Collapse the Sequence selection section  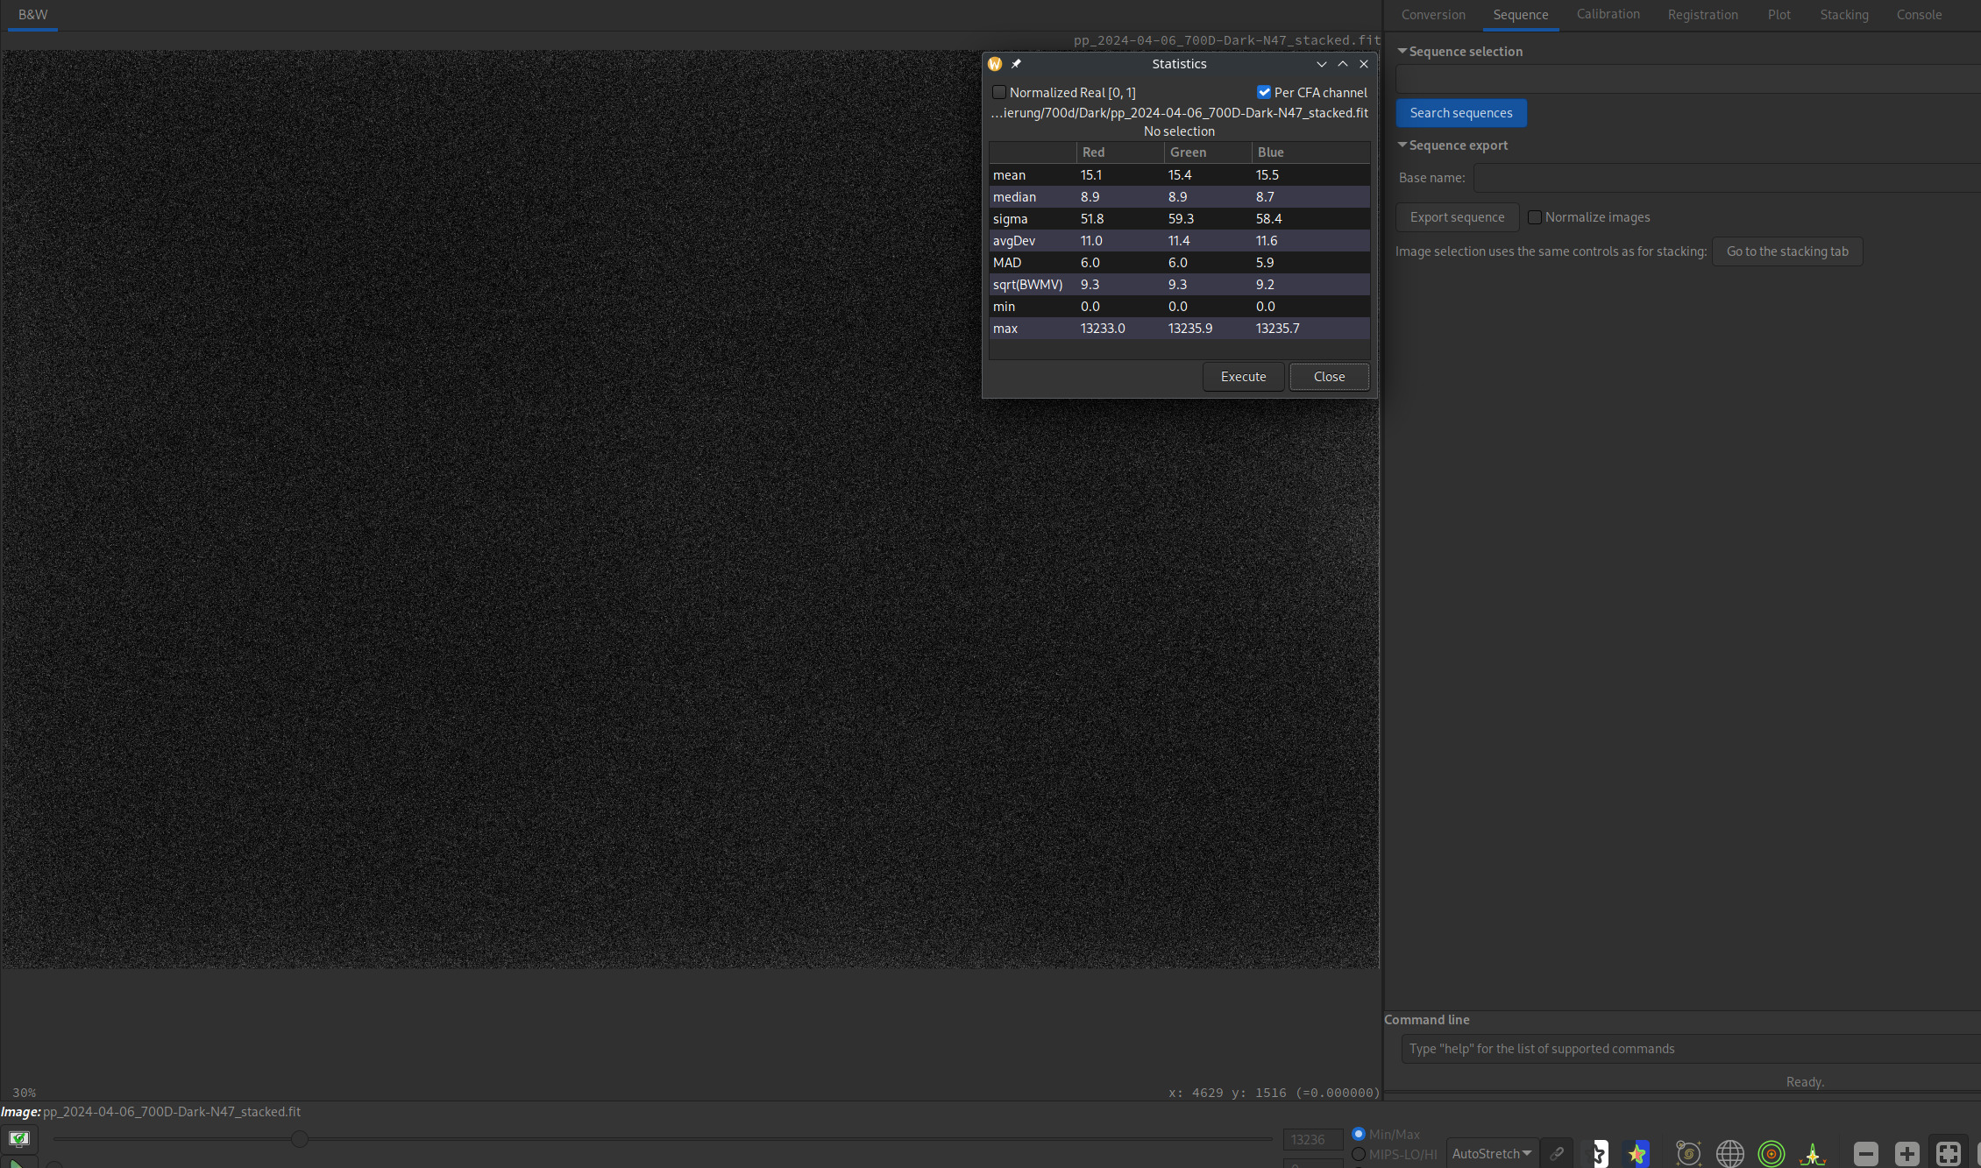(1402, 51)
